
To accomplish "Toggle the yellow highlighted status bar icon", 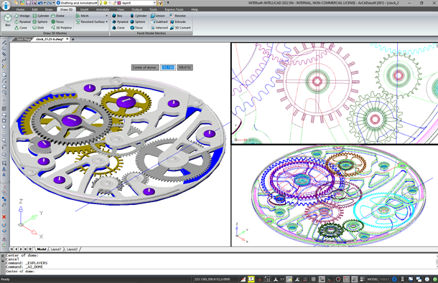I will pos(251,279).
